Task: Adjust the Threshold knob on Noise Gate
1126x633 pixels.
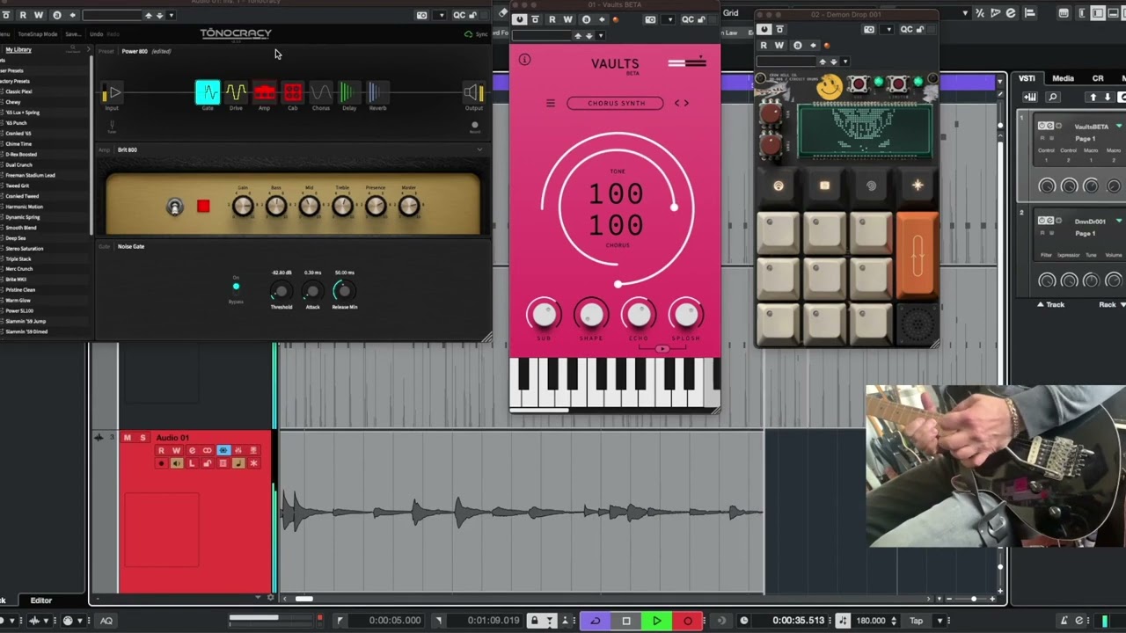Action: coord(281,292)
